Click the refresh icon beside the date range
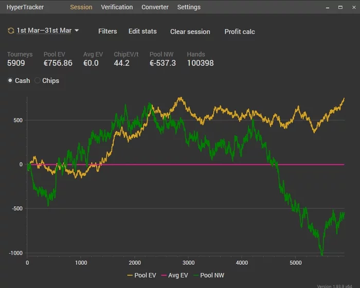This screenshot has height=288, width=360. click(x=11, y=31)
